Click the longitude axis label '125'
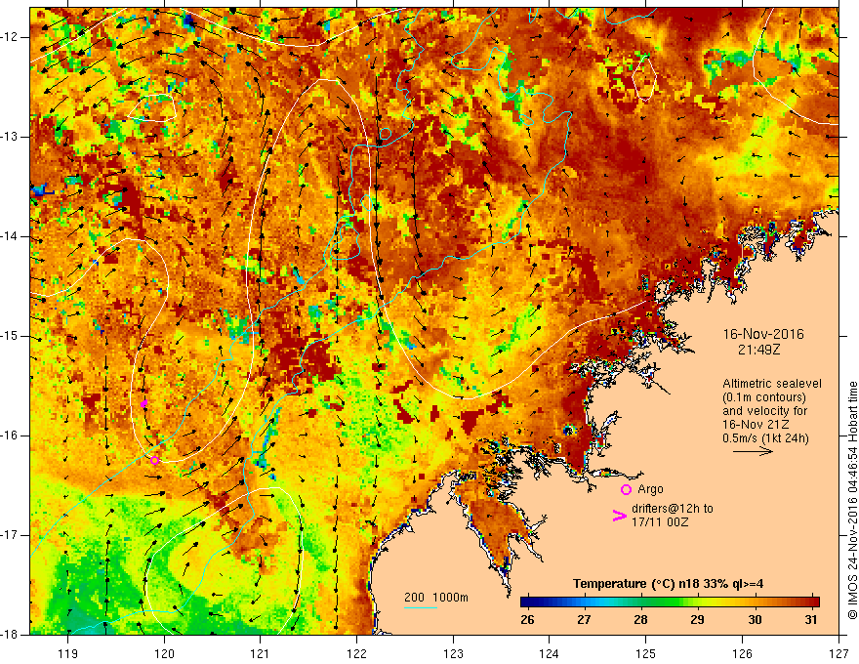 click(646, 653)
